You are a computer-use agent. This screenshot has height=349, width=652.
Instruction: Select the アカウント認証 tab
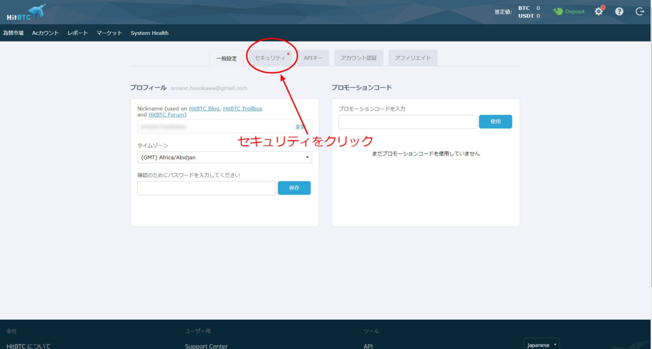point(358,58)
